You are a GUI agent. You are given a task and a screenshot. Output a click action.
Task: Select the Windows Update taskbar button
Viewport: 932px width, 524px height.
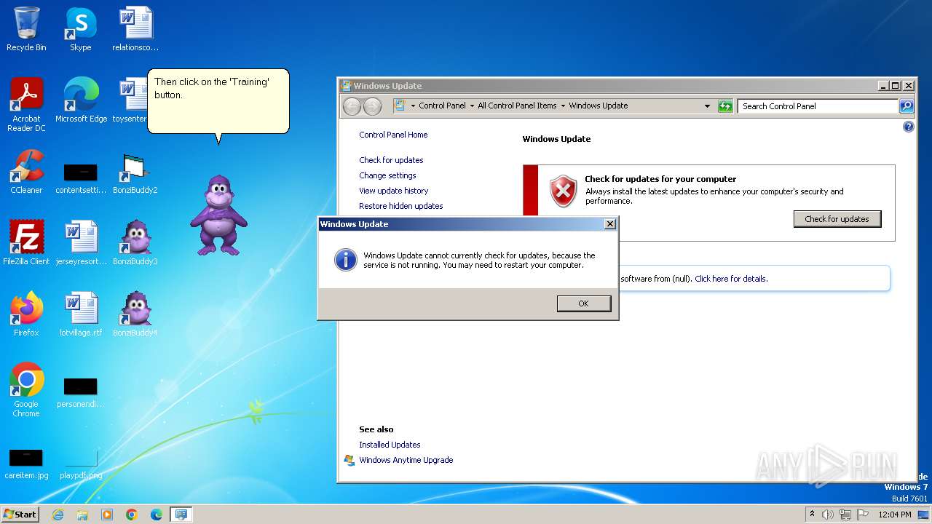tap(181, 515)
